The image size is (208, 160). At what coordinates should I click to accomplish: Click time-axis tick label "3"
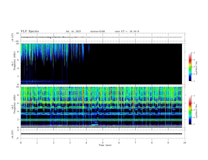pyautogui.click(x=70, y=143)
